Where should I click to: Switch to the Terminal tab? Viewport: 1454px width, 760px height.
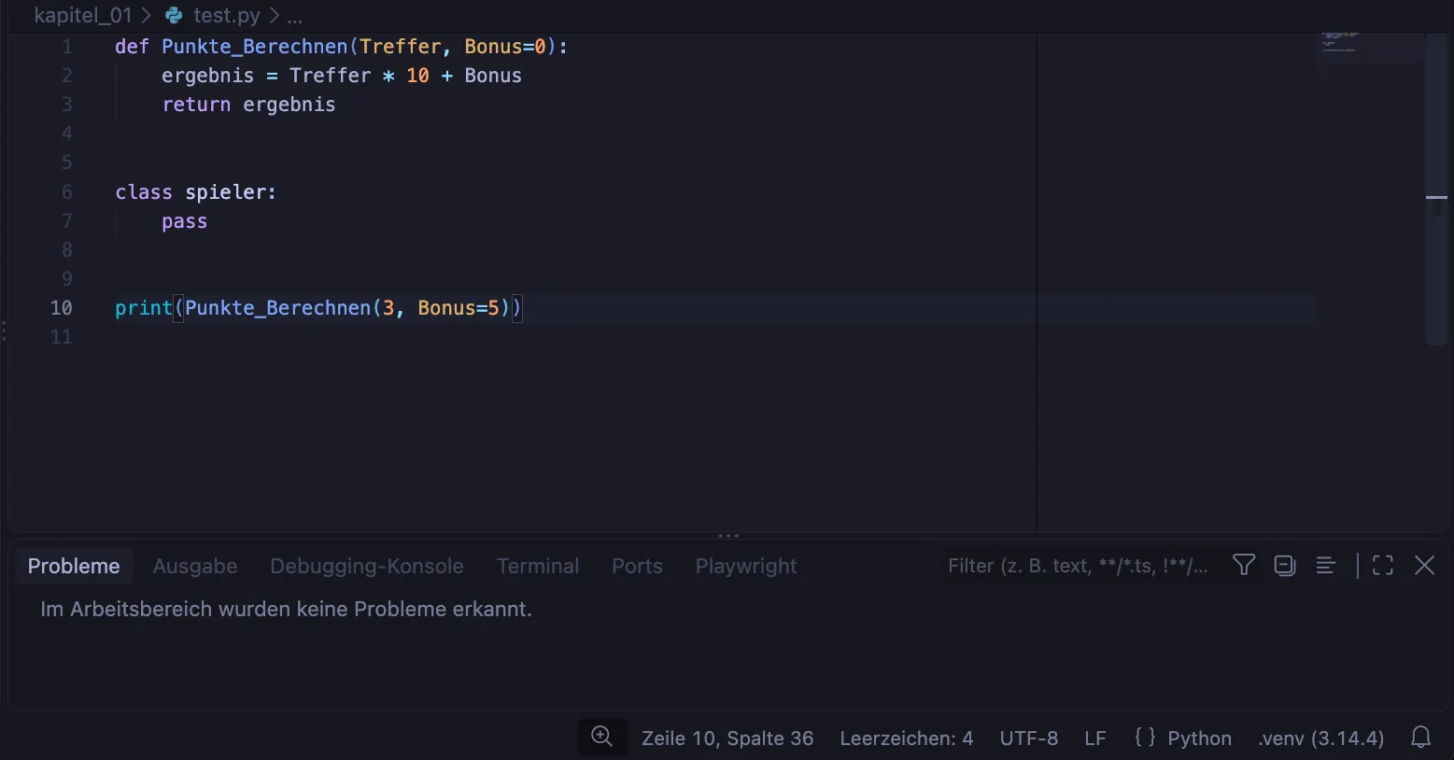(x=538, y=566)
